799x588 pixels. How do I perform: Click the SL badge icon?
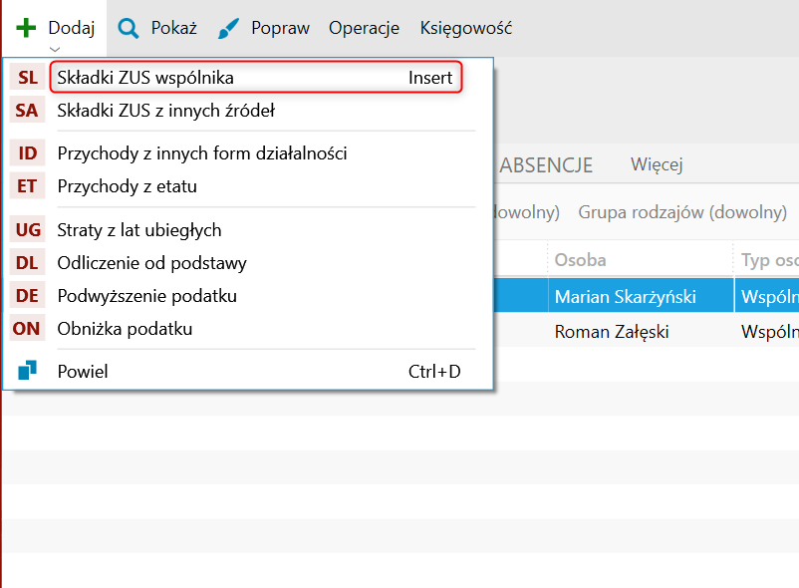[x=27, y=78]
